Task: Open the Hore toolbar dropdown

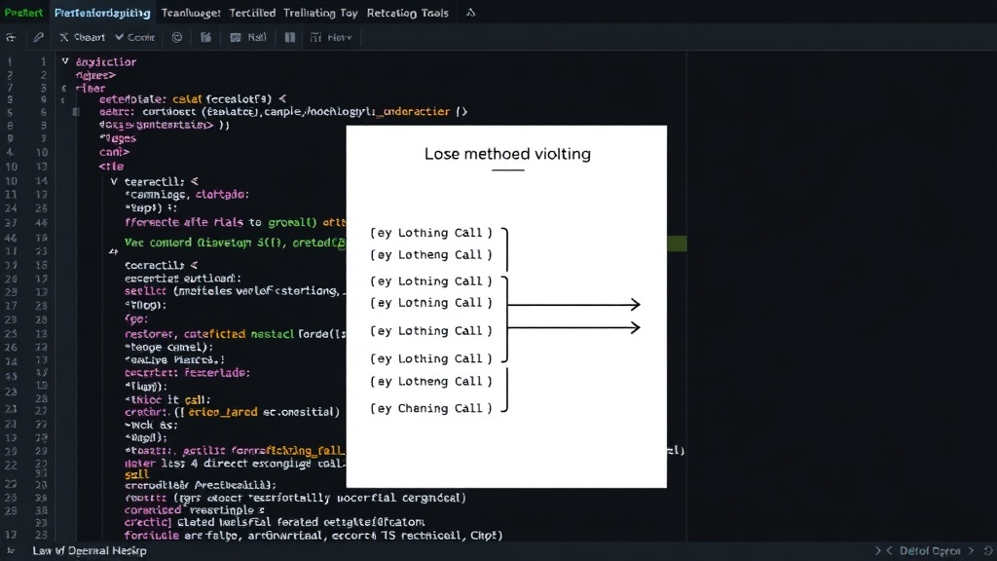Action: 331,38
